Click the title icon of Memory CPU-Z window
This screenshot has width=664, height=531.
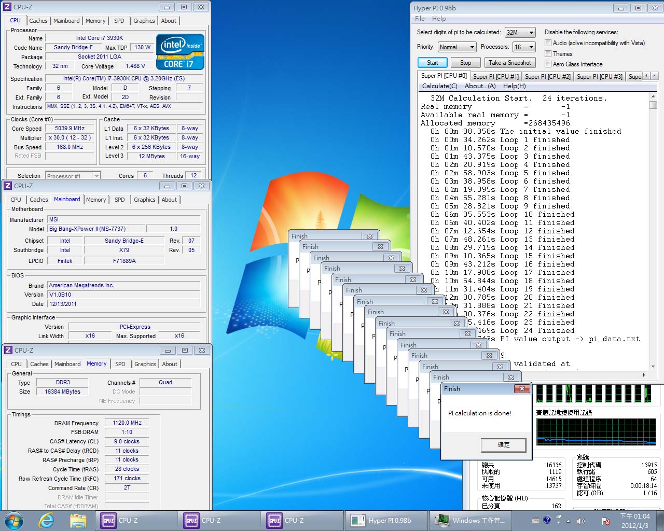tap(8, 350)
